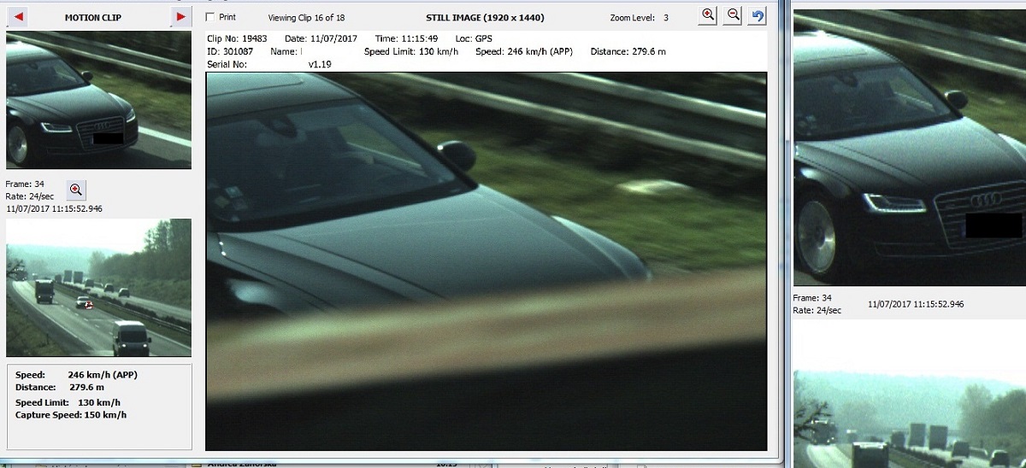Zoom in on the still image
The height and width of the screenshot is (468, 1026).
click(707, 15)
